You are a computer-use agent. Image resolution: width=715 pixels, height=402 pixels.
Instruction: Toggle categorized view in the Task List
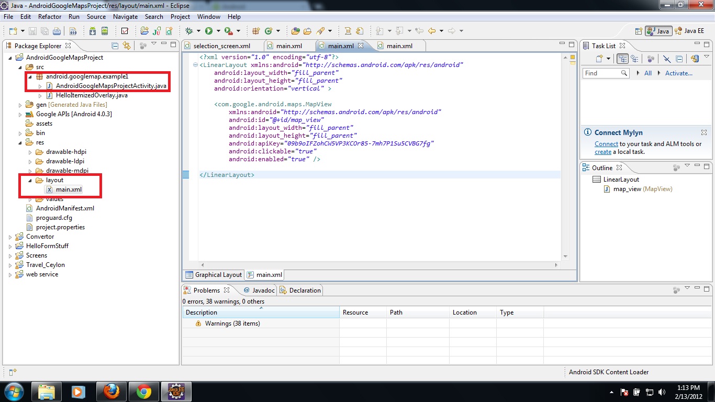(623, 59)
